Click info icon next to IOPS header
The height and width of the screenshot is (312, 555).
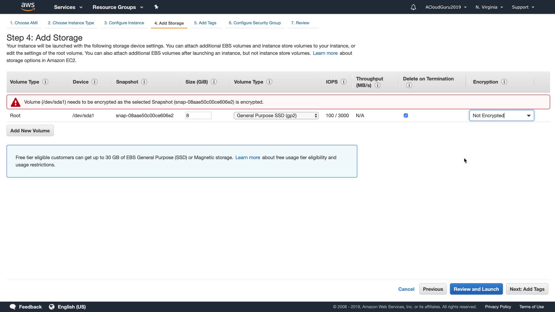tap(343, 82)
